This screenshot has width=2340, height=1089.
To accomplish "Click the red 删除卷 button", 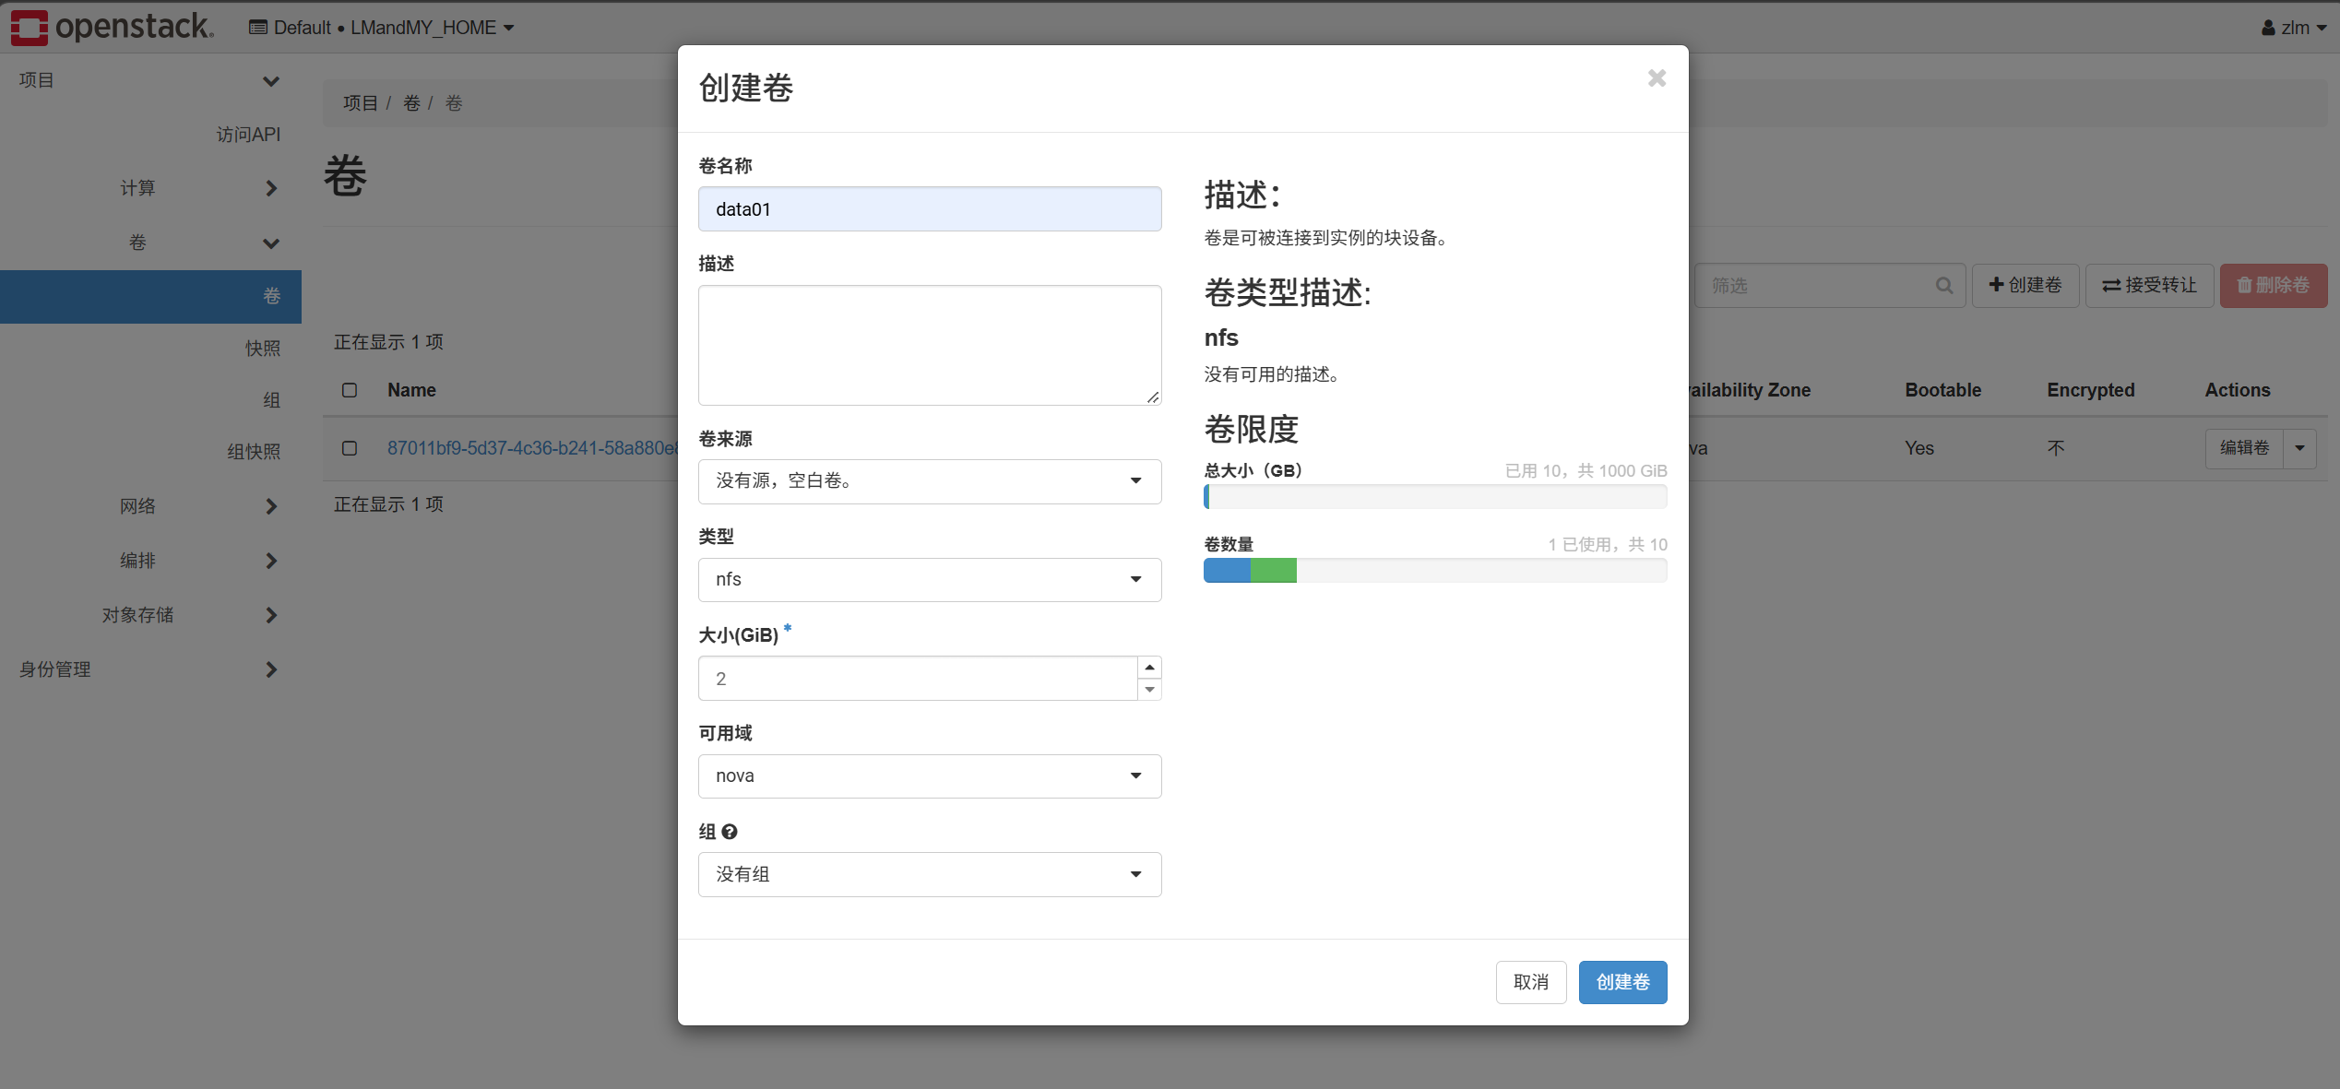I will tap(2273, 286).
